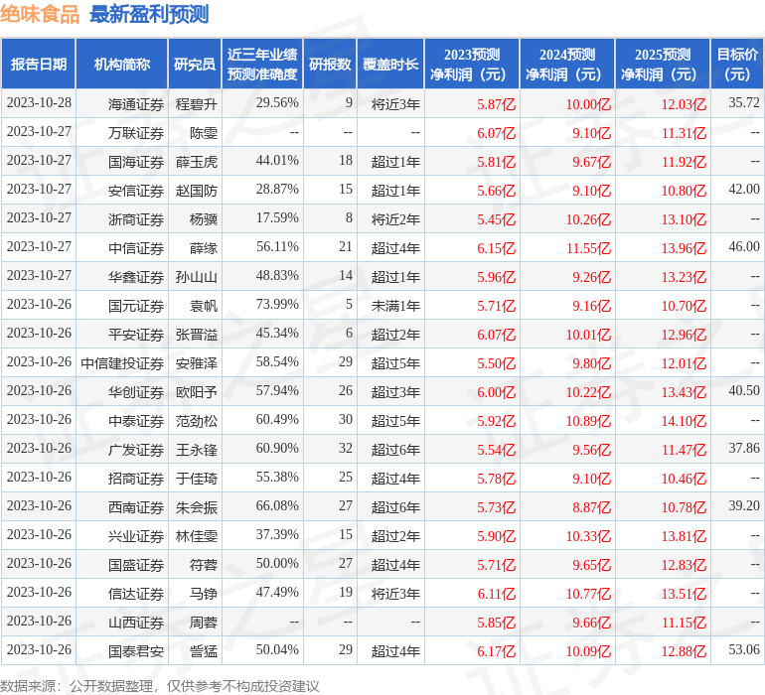Click coverage duration 未满1年
The height and width of the screenshot is (695, 765).
click(x=395, y=306)
